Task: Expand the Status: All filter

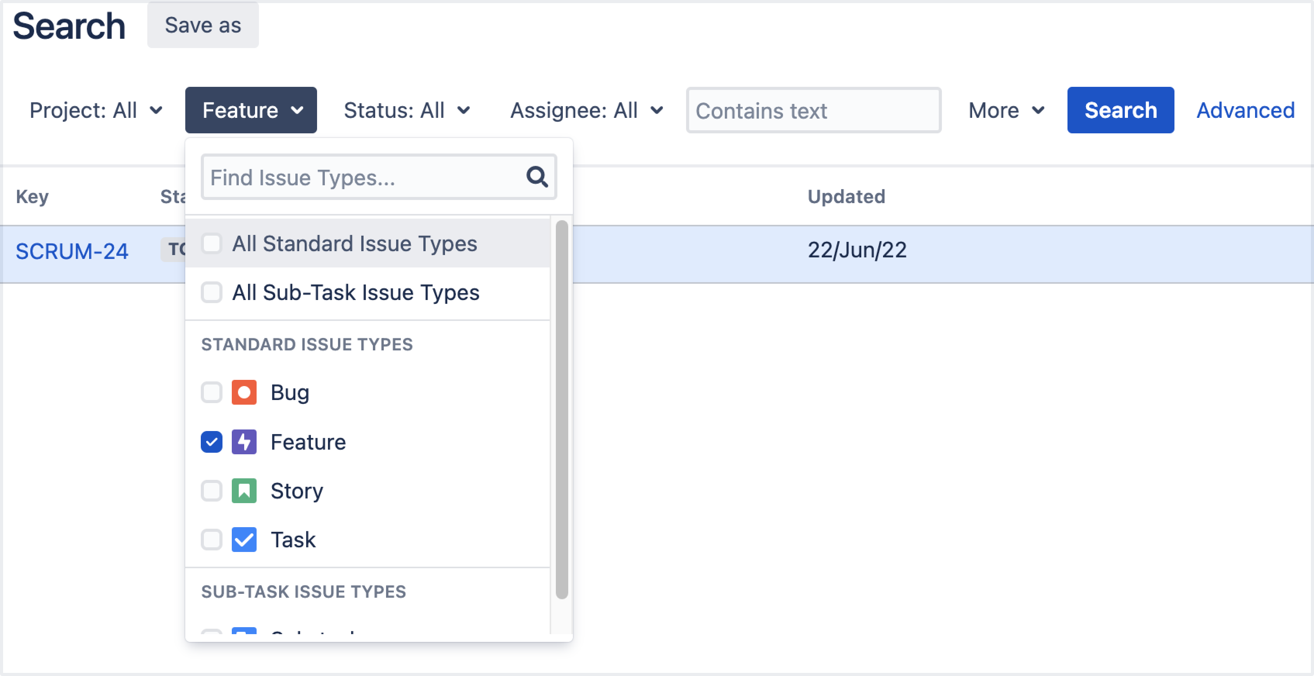Action: click(x=407, y=110)
